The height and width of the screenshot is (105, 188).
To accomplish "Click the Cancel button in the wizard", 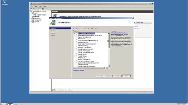I will (x=126, y=76).
